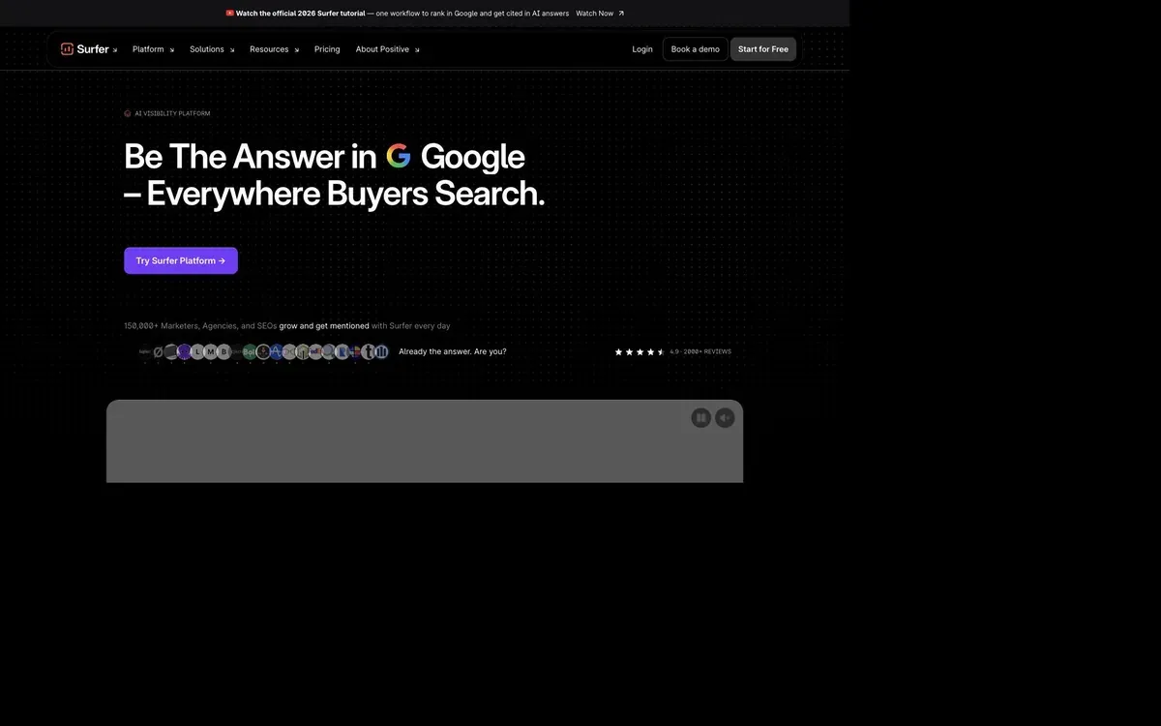Open the About Positive dropdown menu

coord(387,49)
